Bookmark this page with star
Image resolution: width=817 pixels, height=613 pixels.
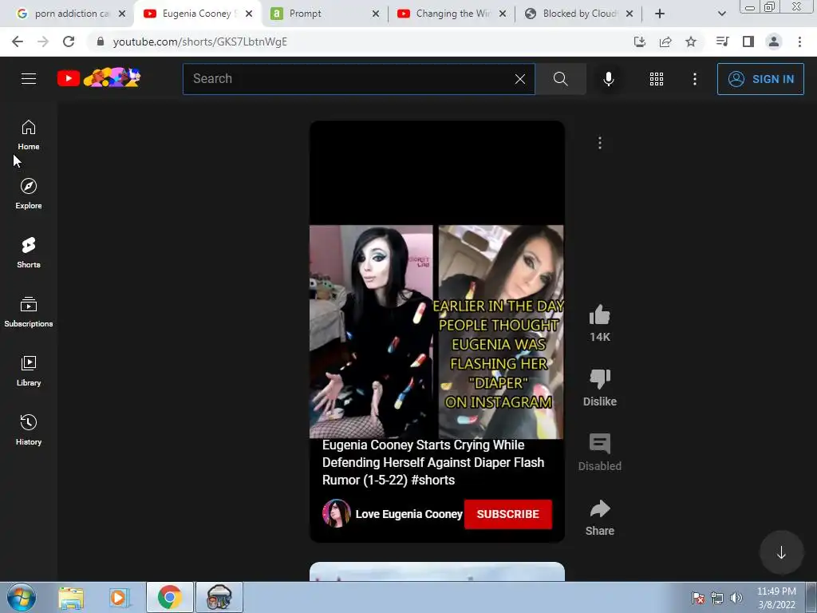[x=691, y=42]
